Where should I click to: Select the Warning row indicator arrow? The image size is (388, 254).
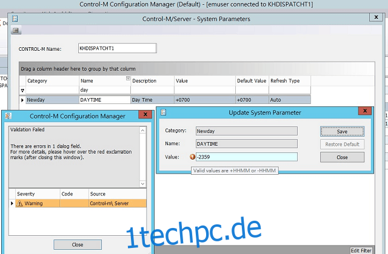click(x=12, y=203)
